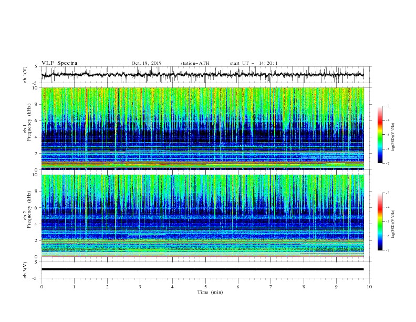The image size is (416, 322).
Task: Click the "2" kHz tick on ch.2 frequency axis
Action: tap(37, 240)
